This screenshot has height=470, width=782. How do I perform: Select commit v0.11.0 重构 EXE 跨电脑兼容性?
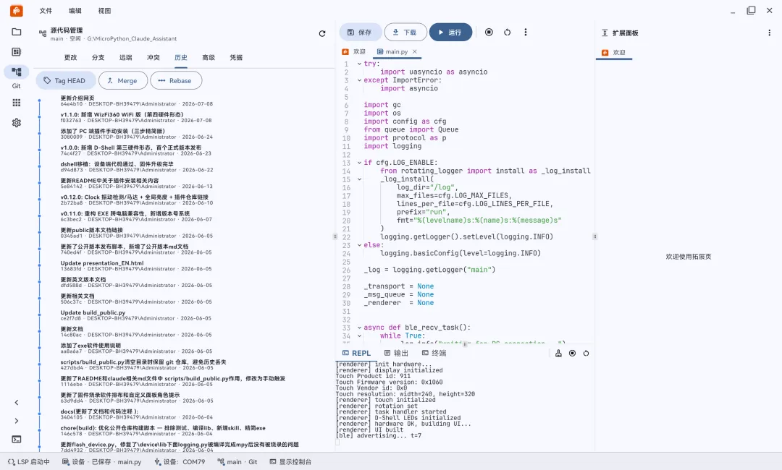click(136, 216)
